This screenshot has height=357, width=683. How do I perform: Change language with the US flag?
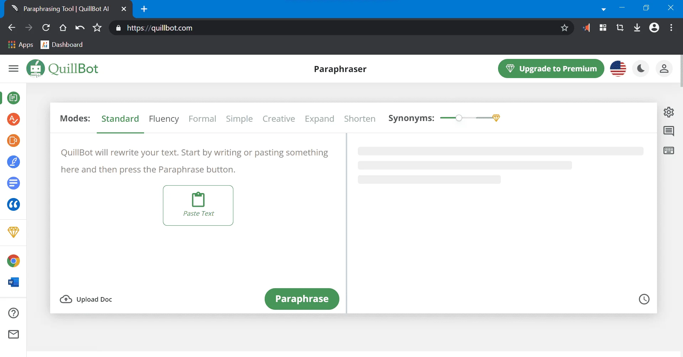click(x=618, y=68)
